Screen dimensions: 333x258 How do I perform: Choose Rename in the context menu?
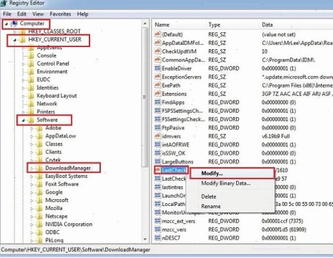point(211,206)
